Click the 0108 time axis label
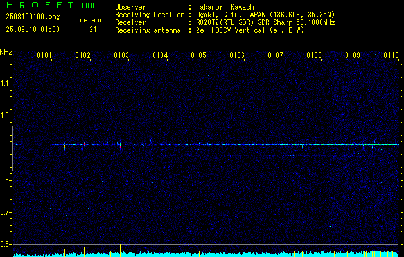404x257 pixels. [314, 55]
